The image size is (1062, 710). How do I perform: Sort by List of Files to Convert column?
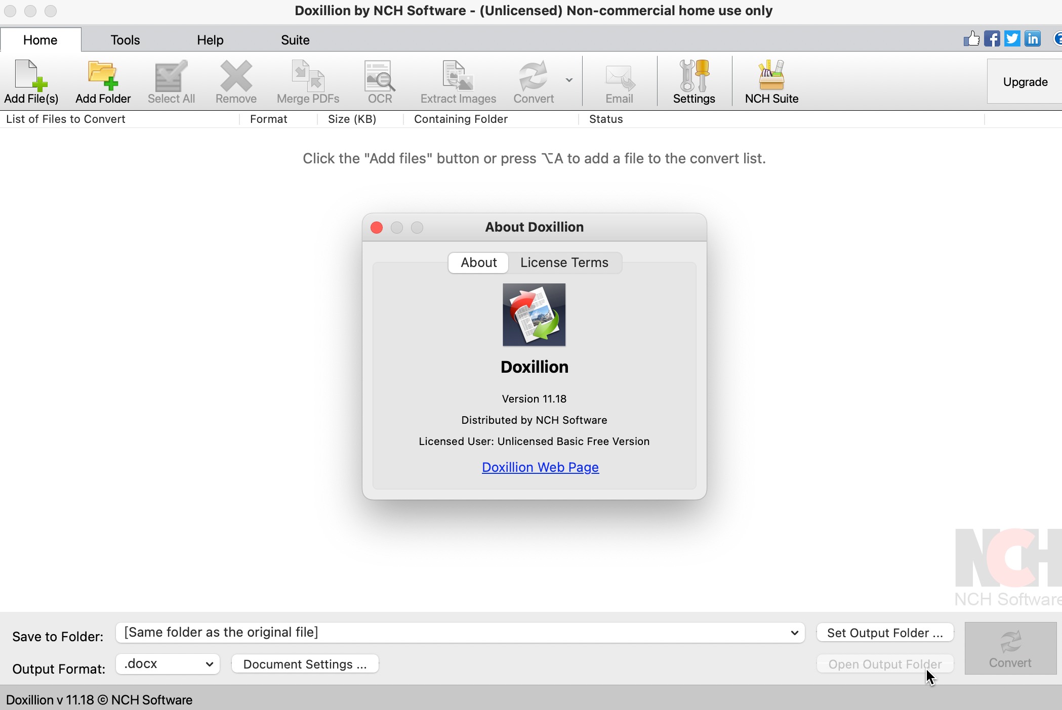[x=119, y=119]
